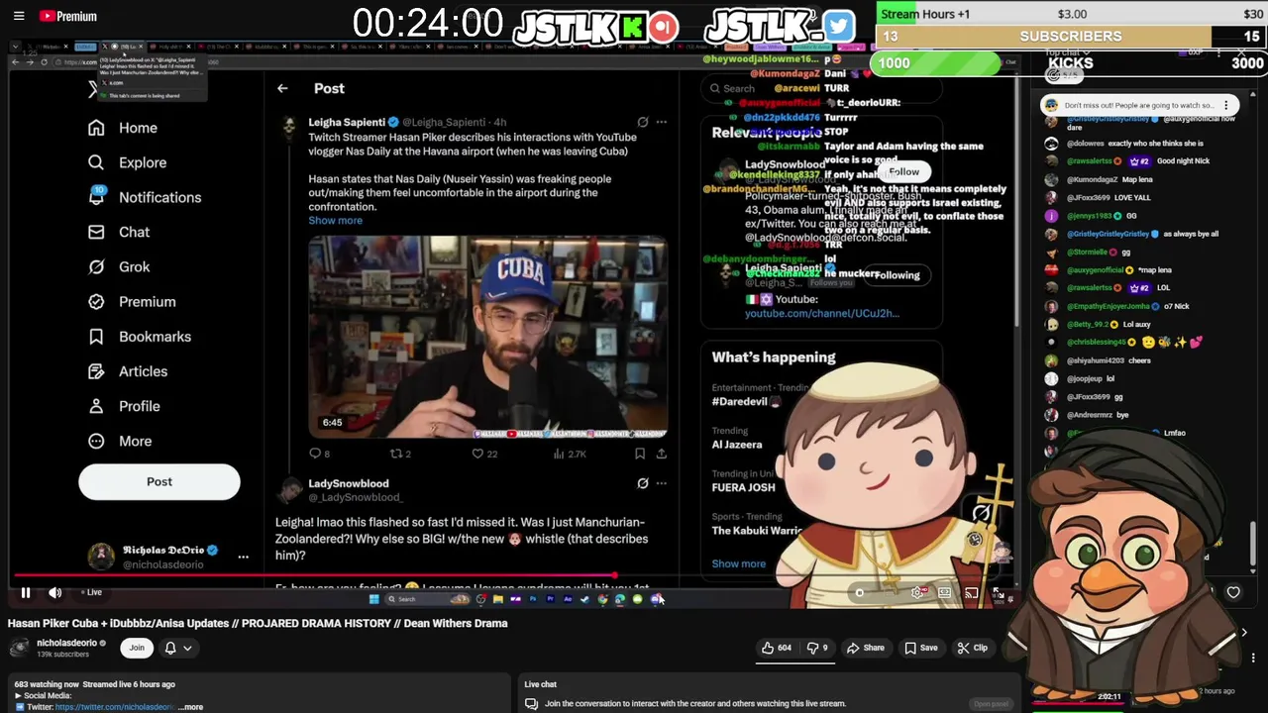Toggle the notification bell for nicholasdeorio
Image resolution: width=1268 pixels, height=713 pixels.
click(170, 648)
